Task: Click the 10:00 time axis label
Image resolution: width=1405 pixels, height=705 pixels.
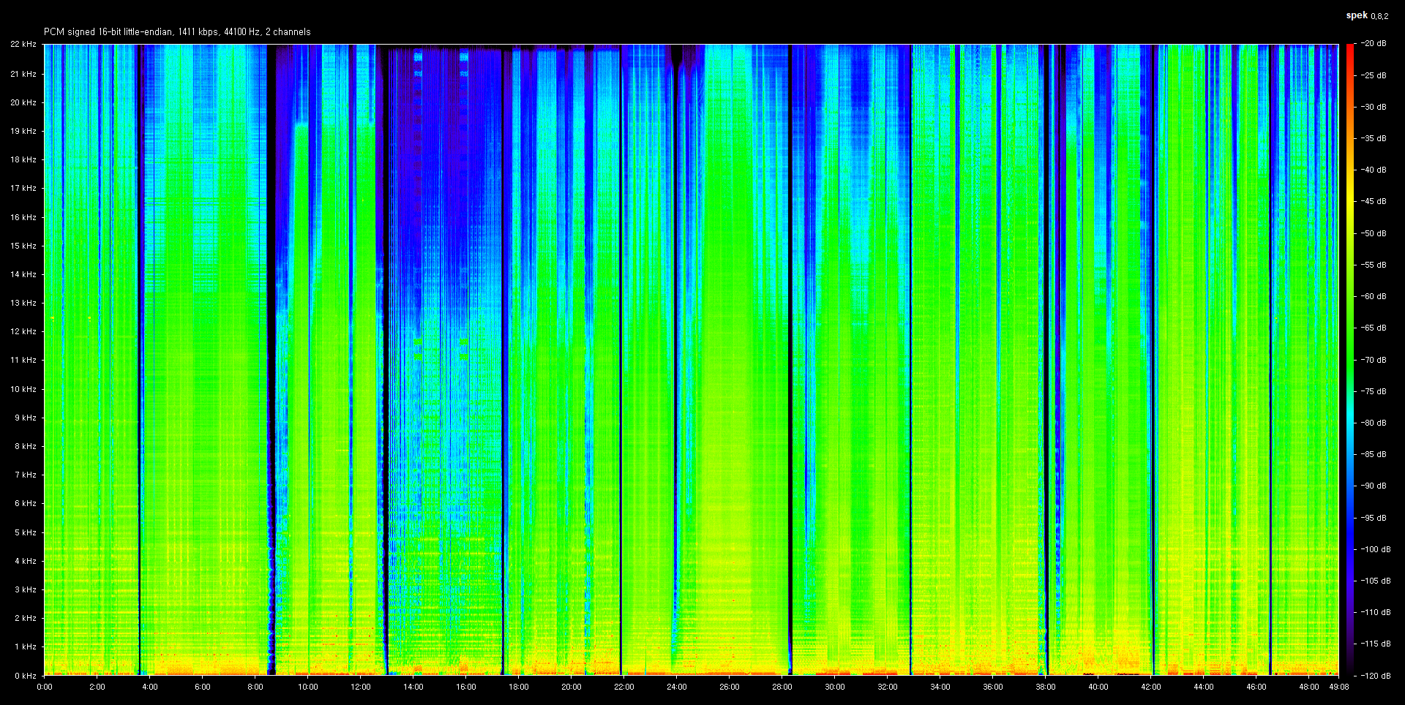Action: click(x=308, y=687)
